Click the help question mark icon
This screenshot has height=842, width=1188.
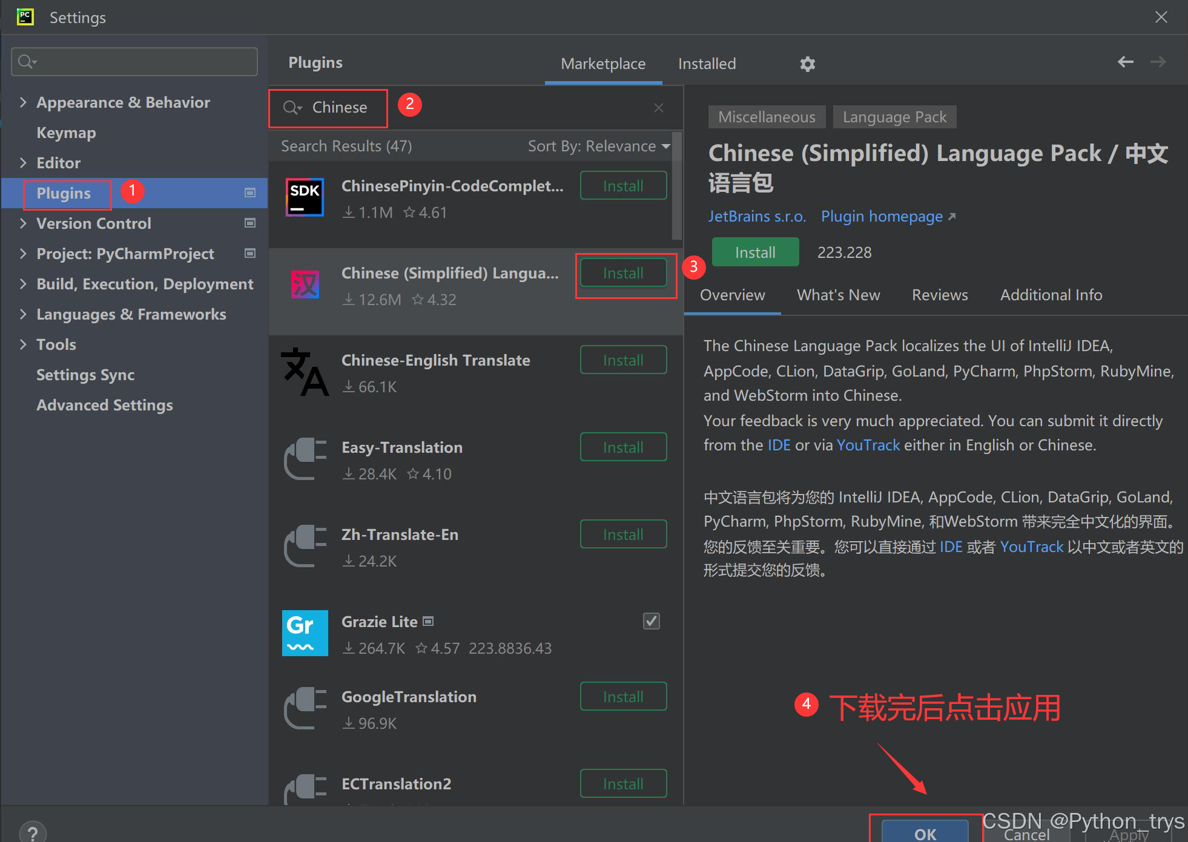[x=33, y=832]
